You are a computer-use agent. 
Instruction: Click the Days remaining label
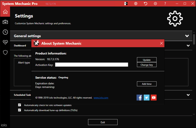tap(45, 87)
